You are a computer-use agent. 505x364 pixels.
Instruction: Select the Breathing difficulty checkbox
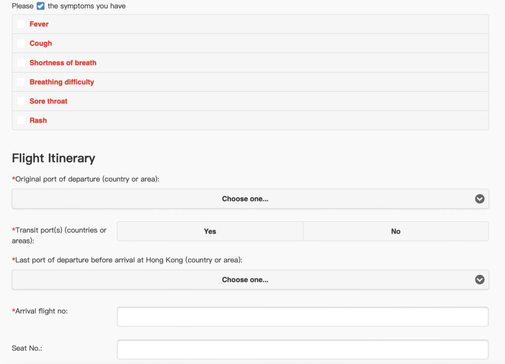click(x=21, y=82)
